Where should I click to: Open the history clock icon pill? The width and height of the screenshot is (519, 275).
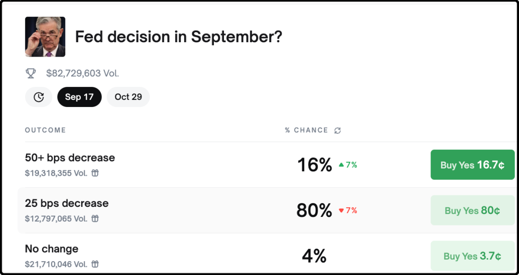point(39,97)
